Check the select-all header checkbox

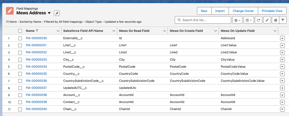pyautogui.click(x=20, y=31)
